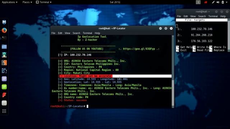
Task: Open View menu in nano terminal window
Action: tap(193, 16)
